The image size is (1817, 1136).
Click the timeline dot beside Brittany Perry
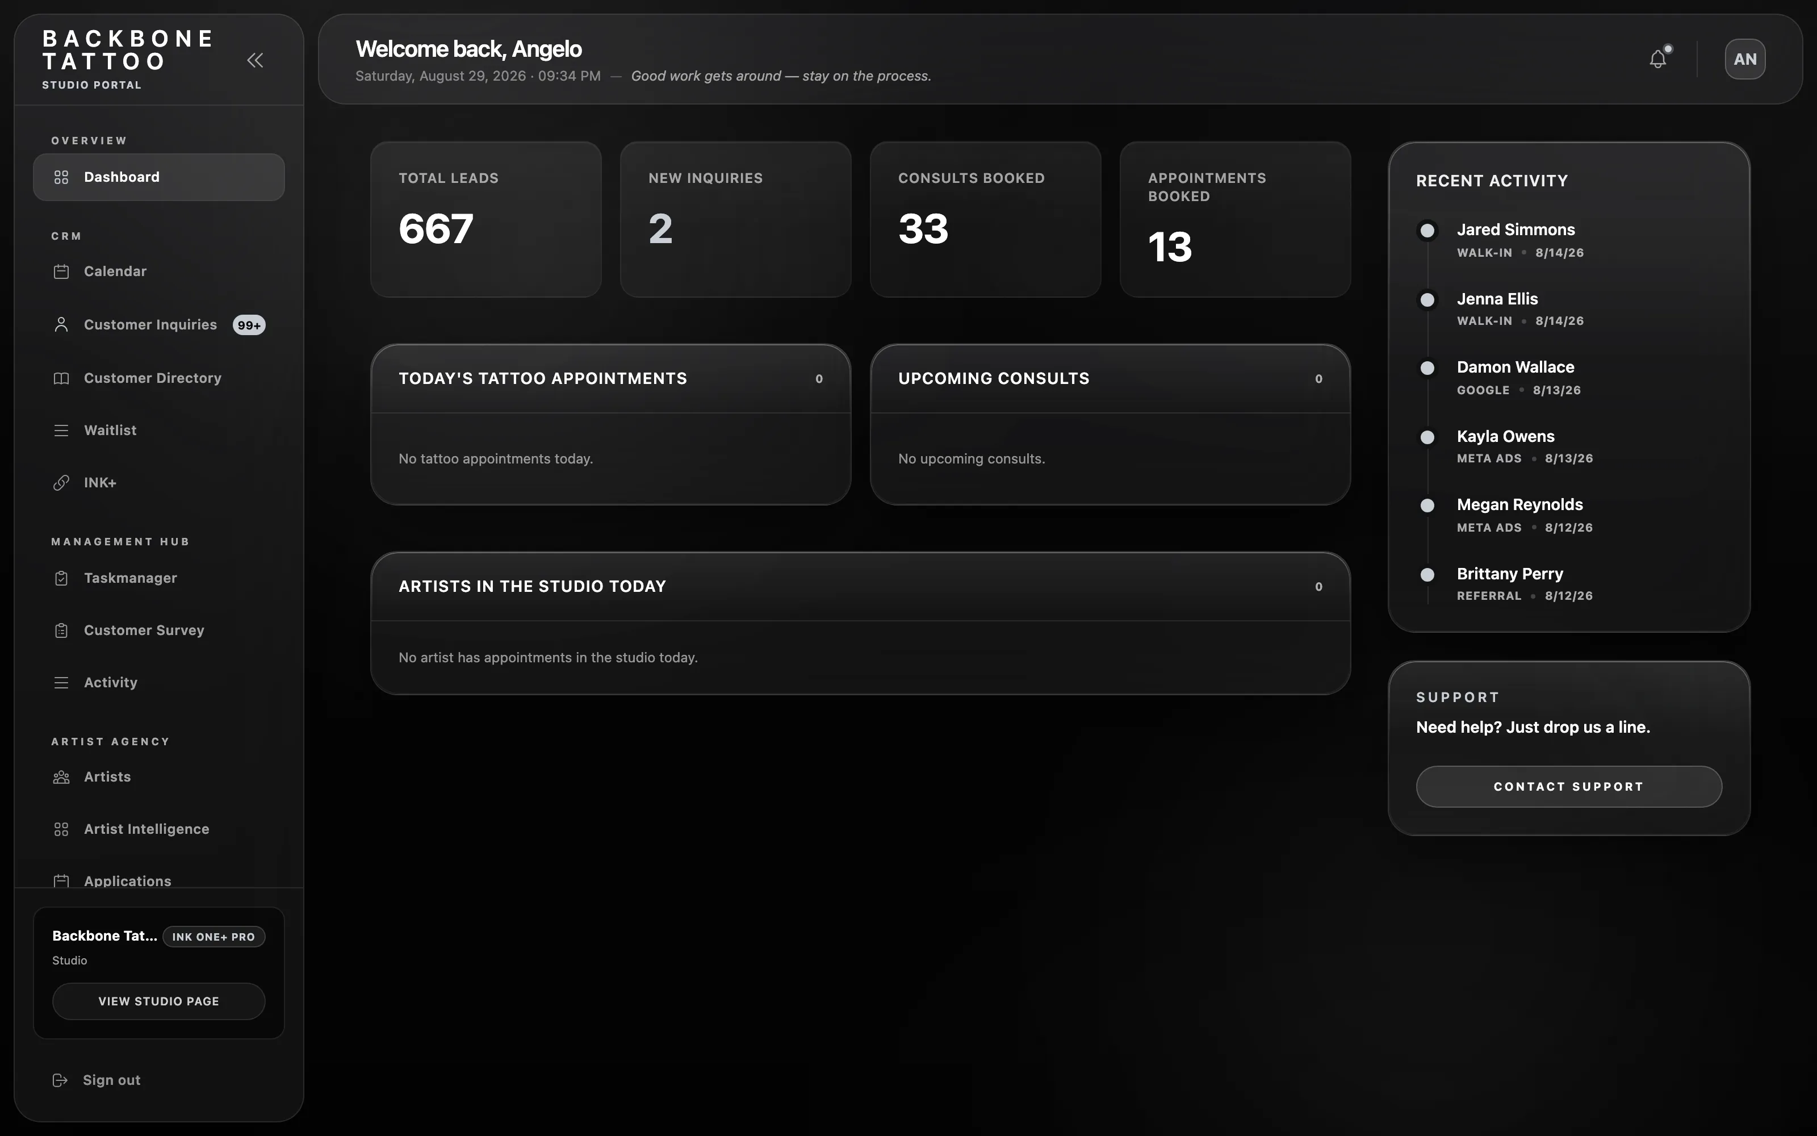pyautogui.click(x=1427, y=575)
